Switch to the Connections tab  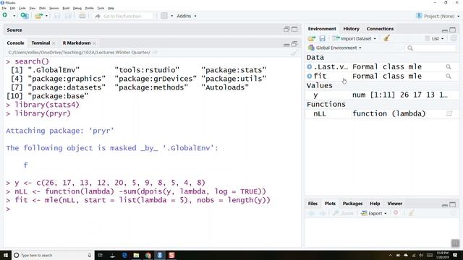click(x=380, y=29)
